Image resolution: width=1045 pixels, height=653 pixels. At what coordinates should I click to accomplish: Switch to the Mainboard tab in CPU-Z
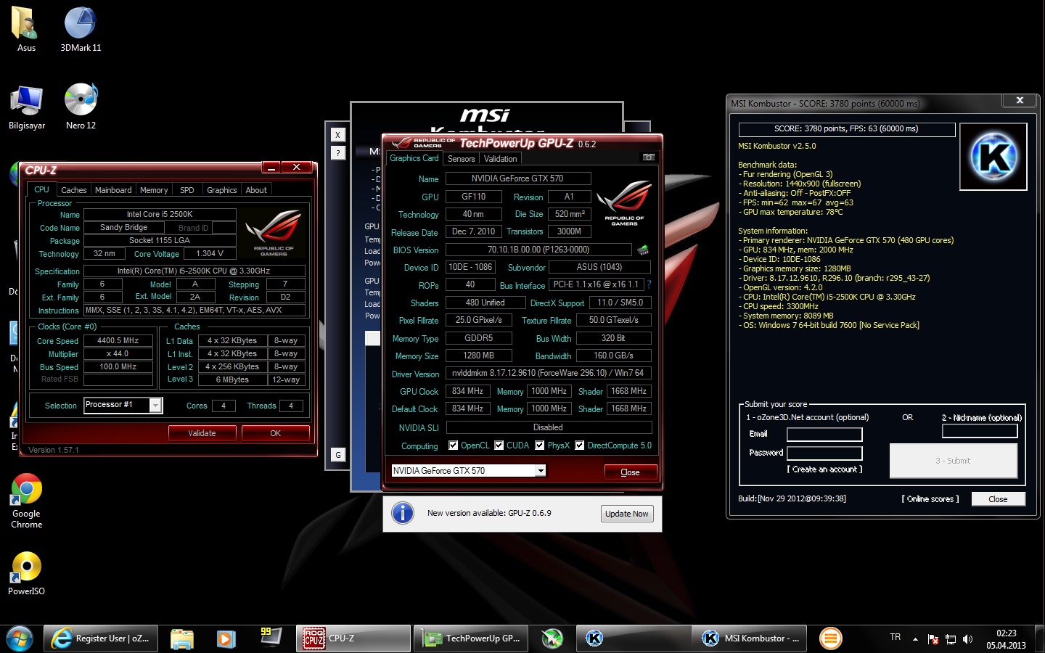point(113,190)
